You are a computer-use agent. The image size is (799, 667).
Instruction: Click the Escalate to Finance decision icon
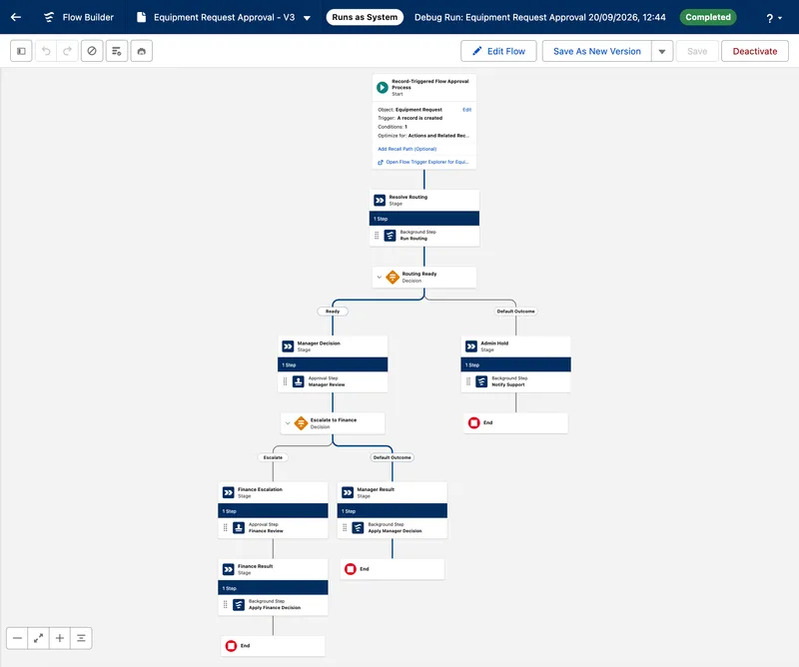pos(302,423)
